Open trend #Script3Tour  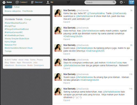(10, 26)
